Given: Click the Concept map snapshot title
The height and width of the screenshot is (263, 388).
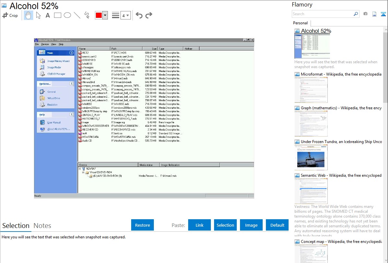Looking at the screenshot, I should (x=341, y=242).
